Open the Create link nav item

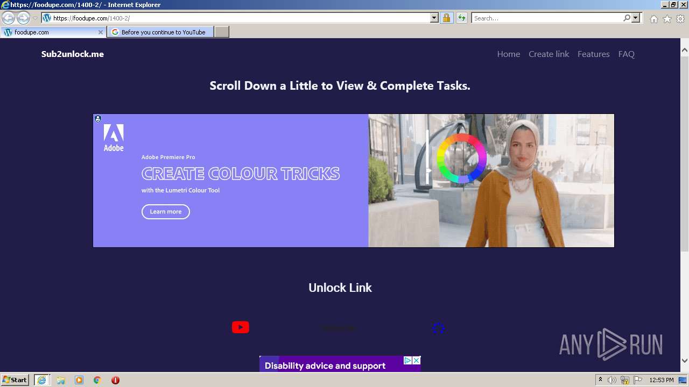549,54
